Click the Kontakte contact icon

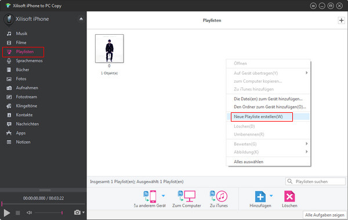9,115
